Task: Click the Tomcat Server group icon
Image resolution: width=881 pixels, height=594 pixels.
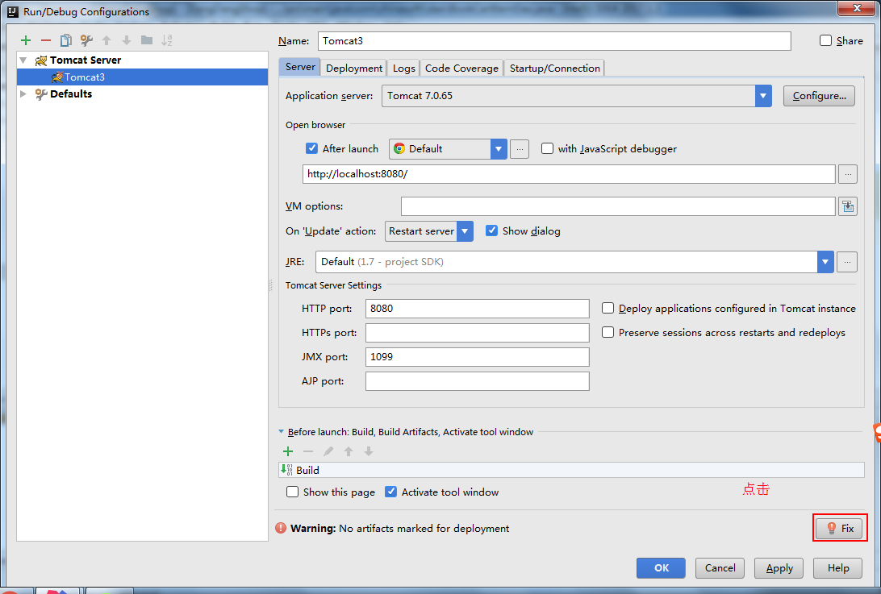Action: (x=41, y=60)
